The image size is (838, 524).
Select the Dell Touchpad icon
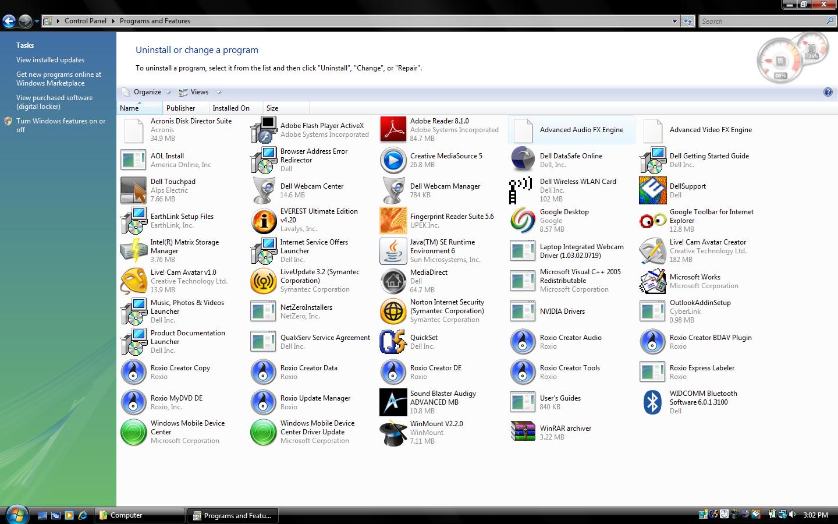pyautogui.click(x=133, y=190)
